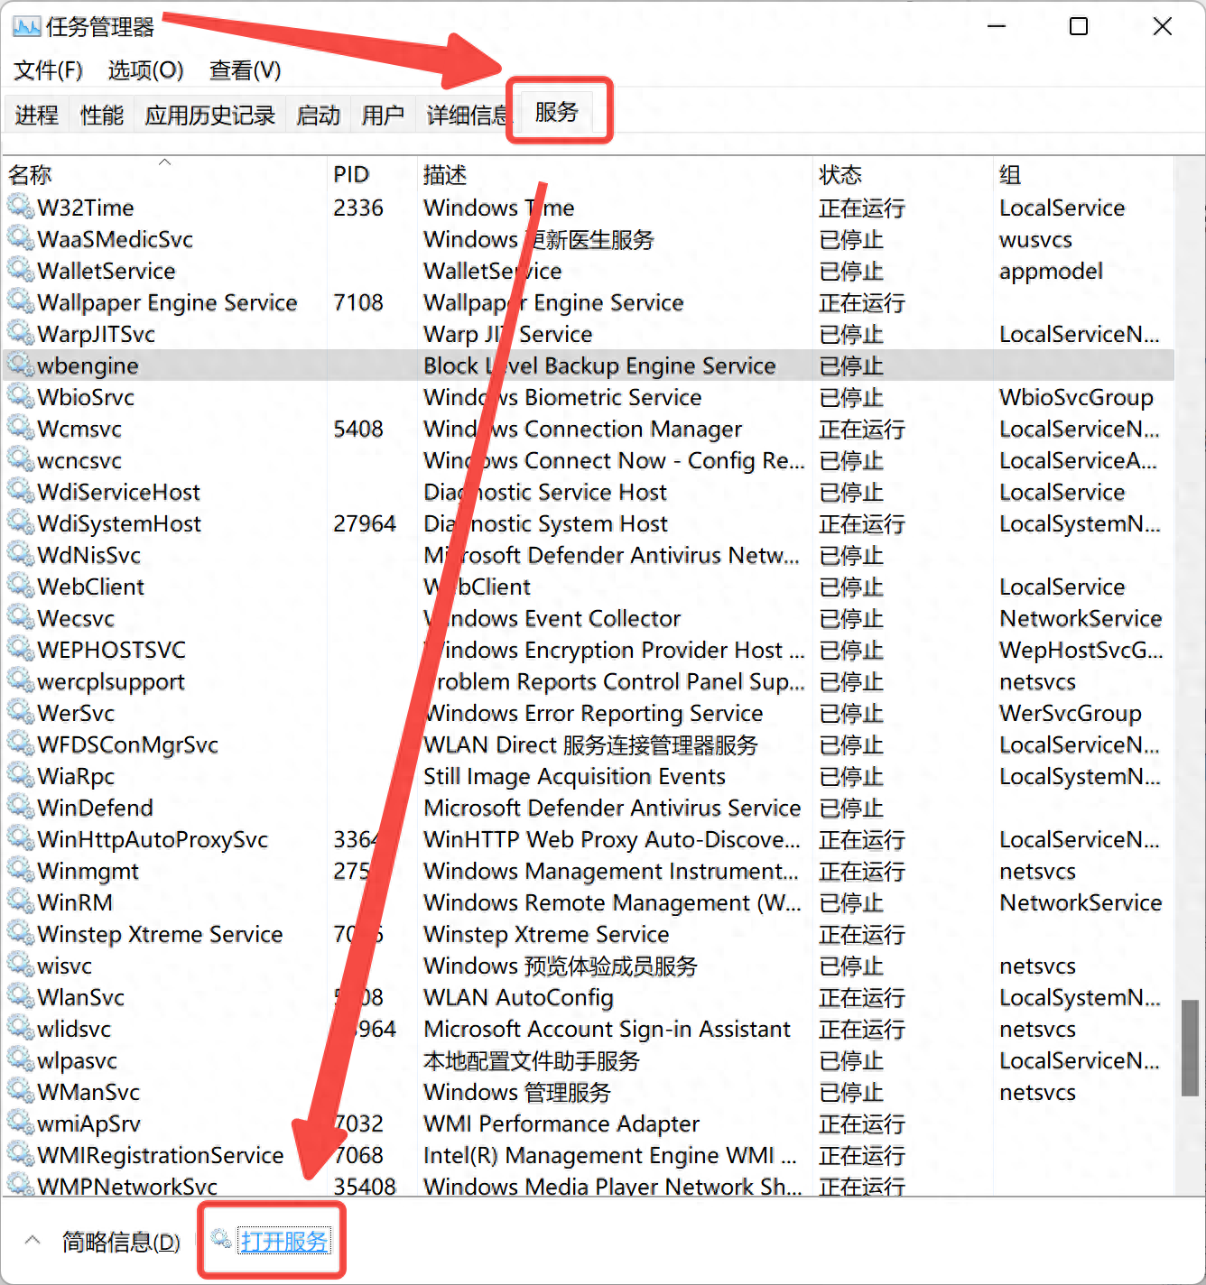Click the WinDefend service gear icon

pyautogui.click(x=20, y=808)
